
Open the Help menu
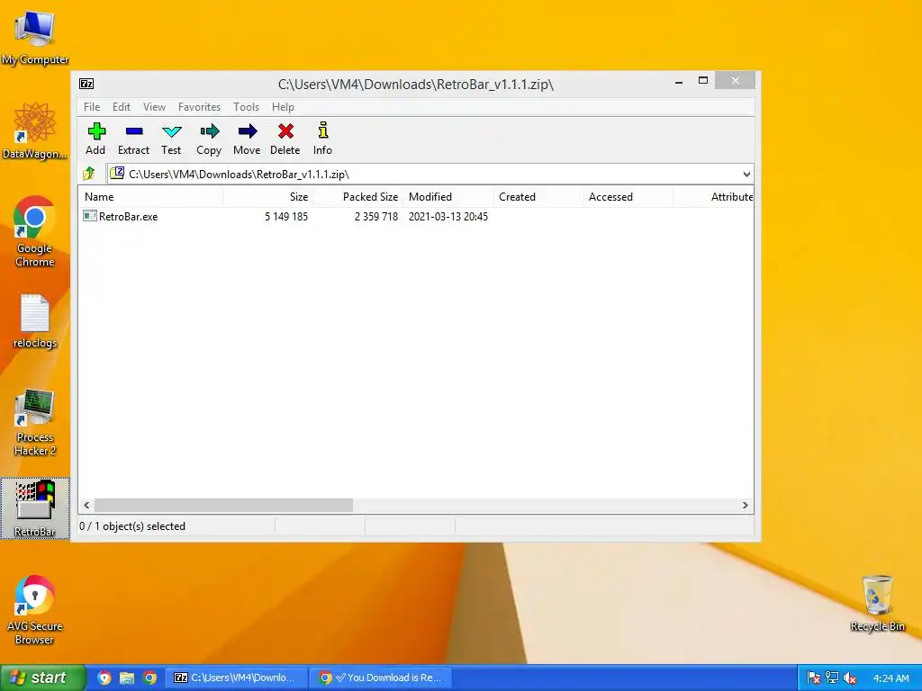283,107
